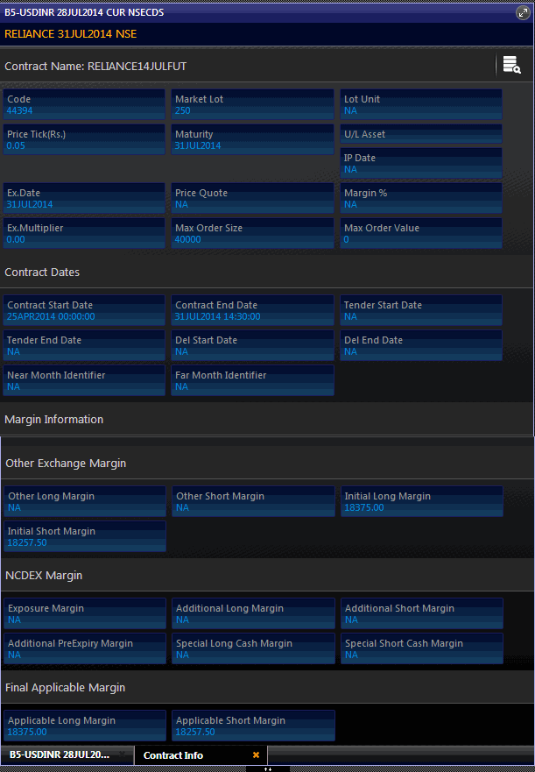Click the Max Order Value field

421,233
